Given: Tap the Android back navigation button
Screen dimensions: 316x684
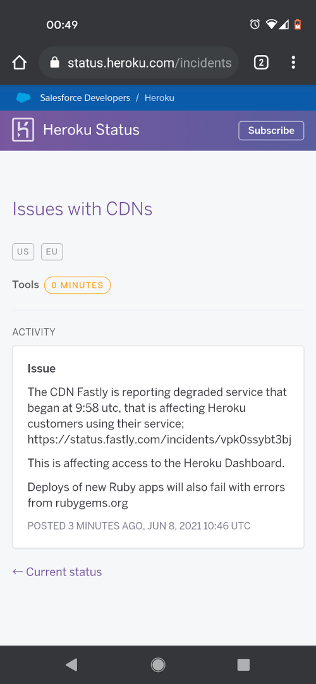Looking at the screenshot, I should (71, 664).
